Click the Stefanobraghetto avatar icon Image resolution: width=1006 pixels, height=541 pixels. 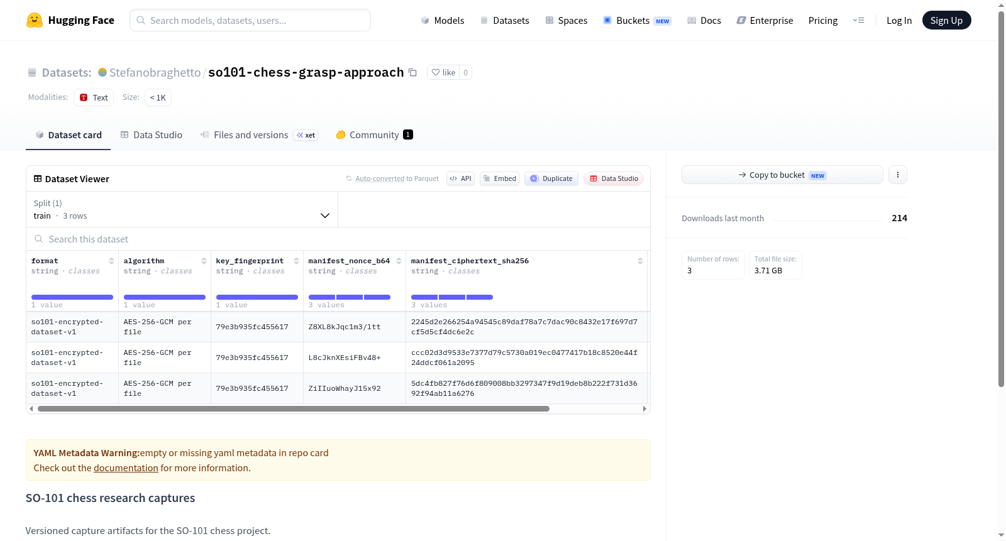click(102, 72)
